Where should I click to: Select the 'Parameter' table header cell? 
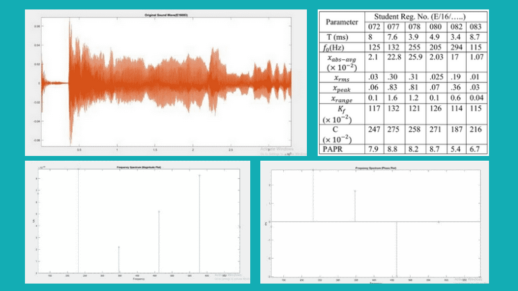pos(343,21)
